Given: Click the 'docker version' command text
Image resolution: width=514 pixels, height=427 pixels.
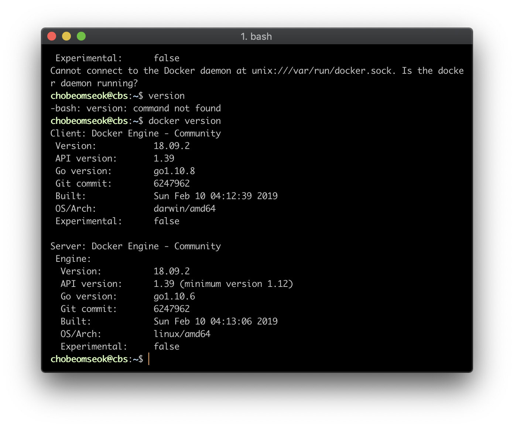Looking at the screenshot, I should (185, 121).
